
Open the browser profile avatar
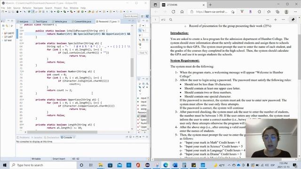(x=286, y=12)
